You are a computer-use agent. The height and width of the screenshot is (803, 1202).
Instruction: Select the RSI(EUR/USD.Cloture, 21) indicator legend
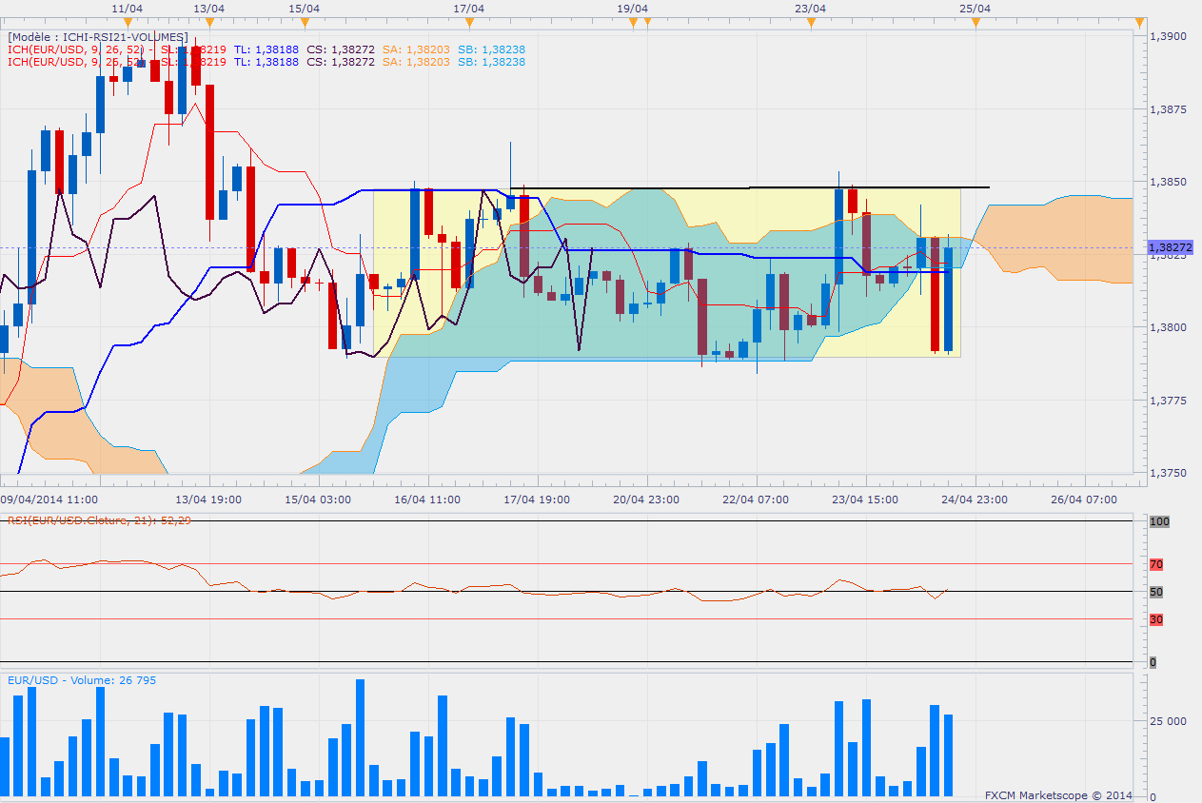[x=100, y=520]
